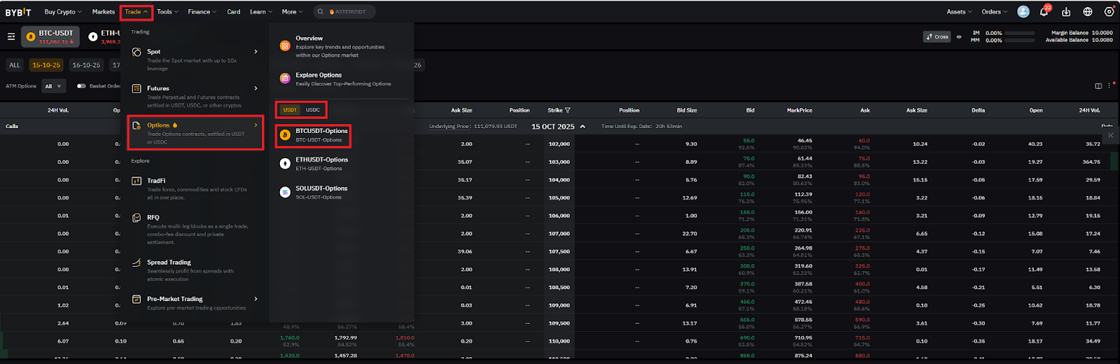Click the 102,000 strike row
The width and height of the screenshot is (1120, 364).
(559, 144)
